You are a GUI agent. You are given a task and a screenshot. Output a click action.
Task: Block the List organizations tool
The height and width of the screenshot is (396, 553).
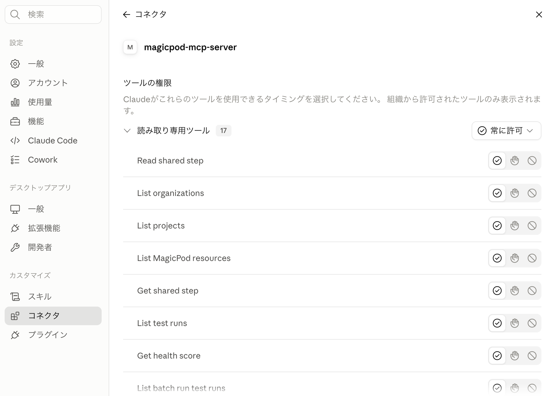click(532, 193)
